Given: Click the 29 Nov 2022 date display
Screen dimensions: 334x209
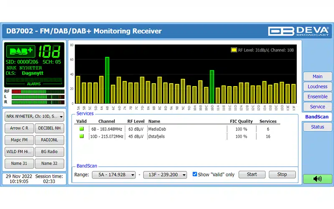Looking at the screenshot, I should click(19, 176).
